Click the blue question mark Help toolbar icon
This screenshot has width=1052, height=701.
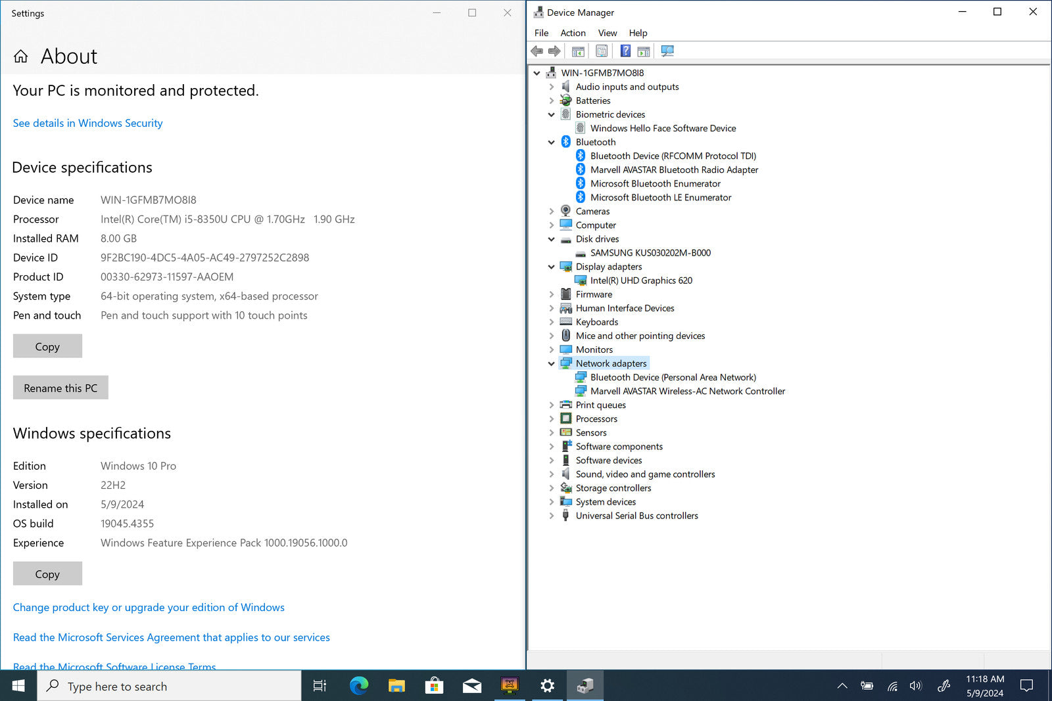(x=625, y=51)
